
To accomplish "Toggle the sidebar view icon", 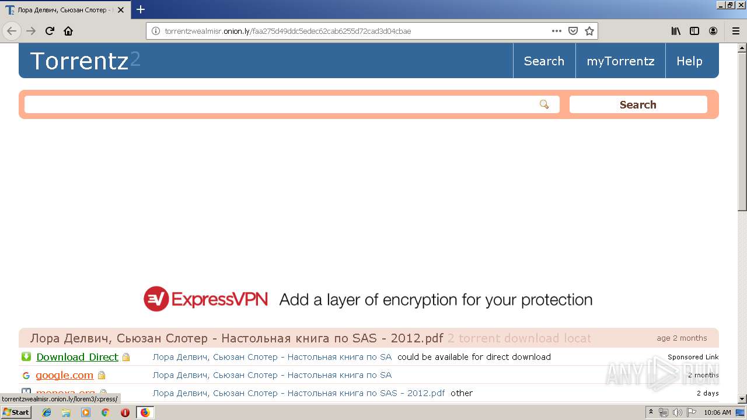I will pos(694,31).
